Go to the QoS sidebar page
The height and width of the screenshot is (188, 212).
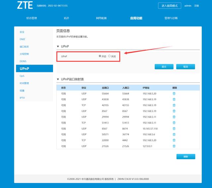point(22,76)
